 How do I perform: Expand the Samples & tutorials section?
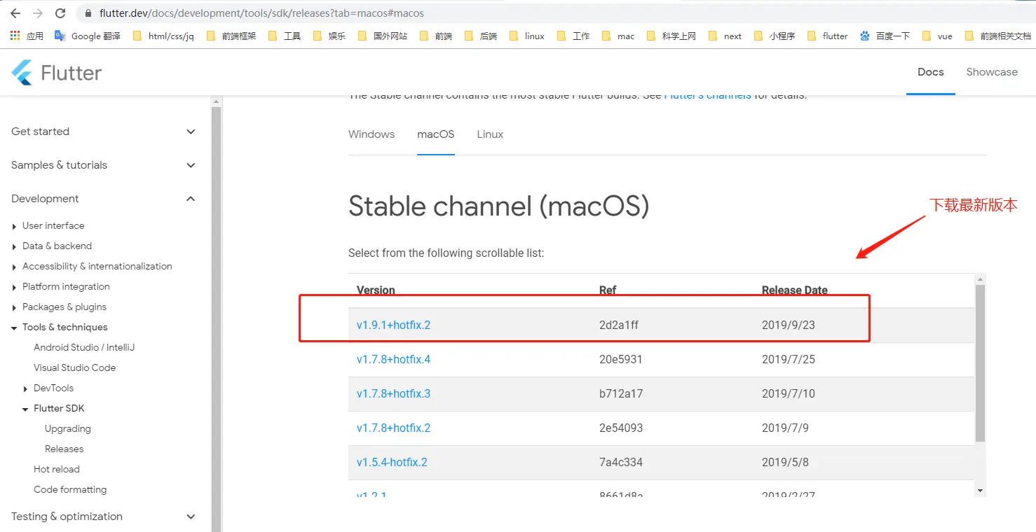(191, 165)
